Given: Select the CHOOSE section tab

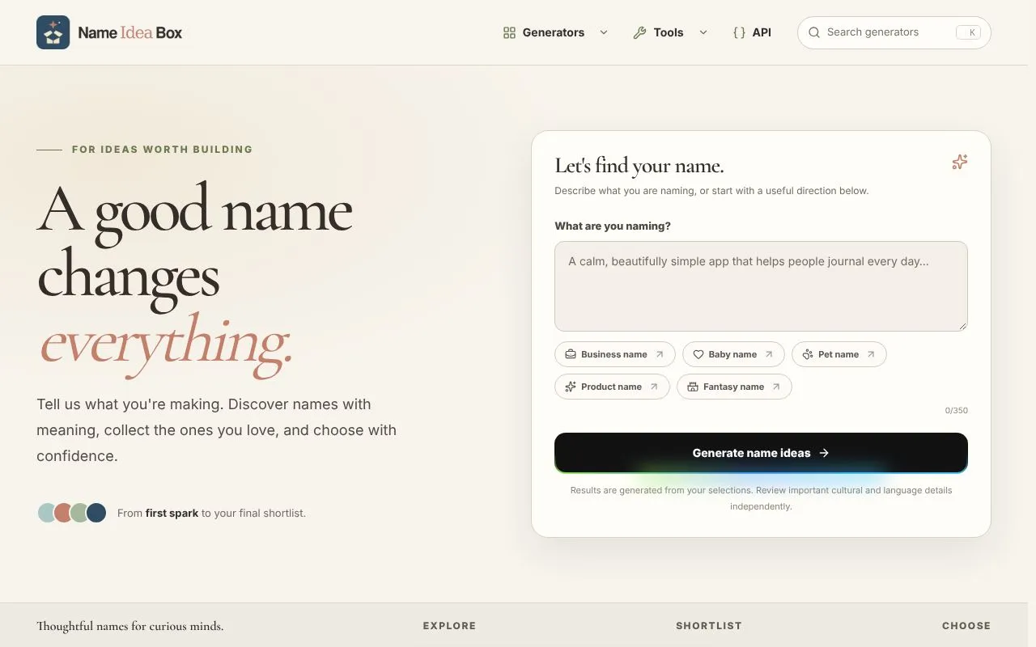Looking at the screenshot, I should click(966, 626).
